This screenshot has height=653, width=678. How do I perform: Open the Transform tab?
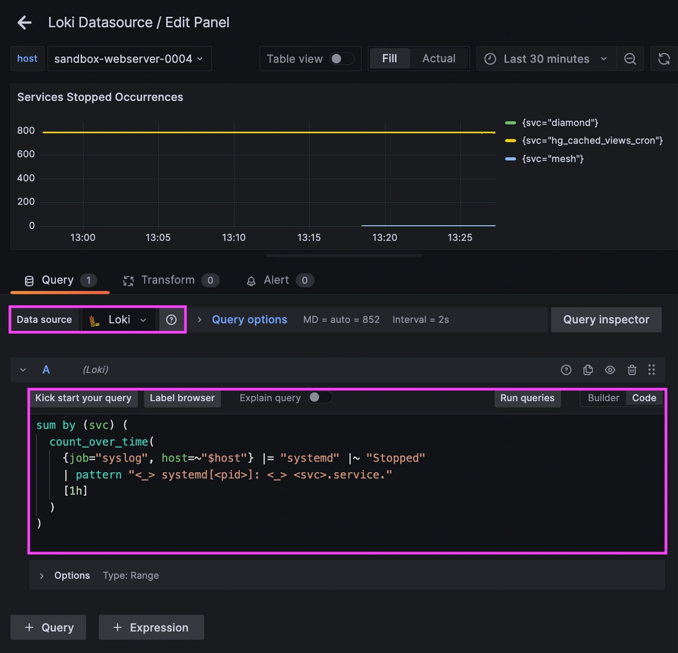171,280
